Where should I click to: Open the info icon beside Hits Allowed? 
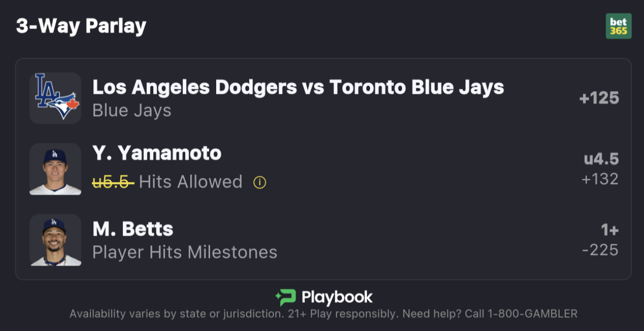point(260,182)
